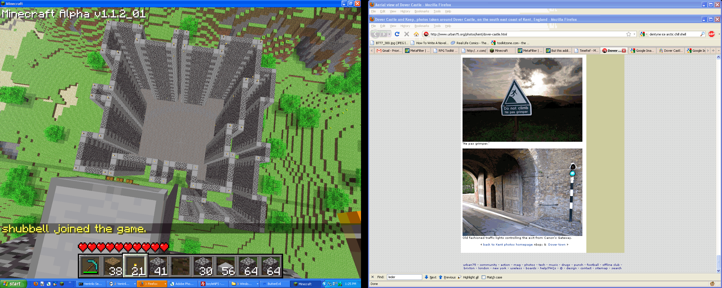This screenshot has width=722, height=288.
Task: Click the Find text field containing 'leder'
Action: coord(404,277)
